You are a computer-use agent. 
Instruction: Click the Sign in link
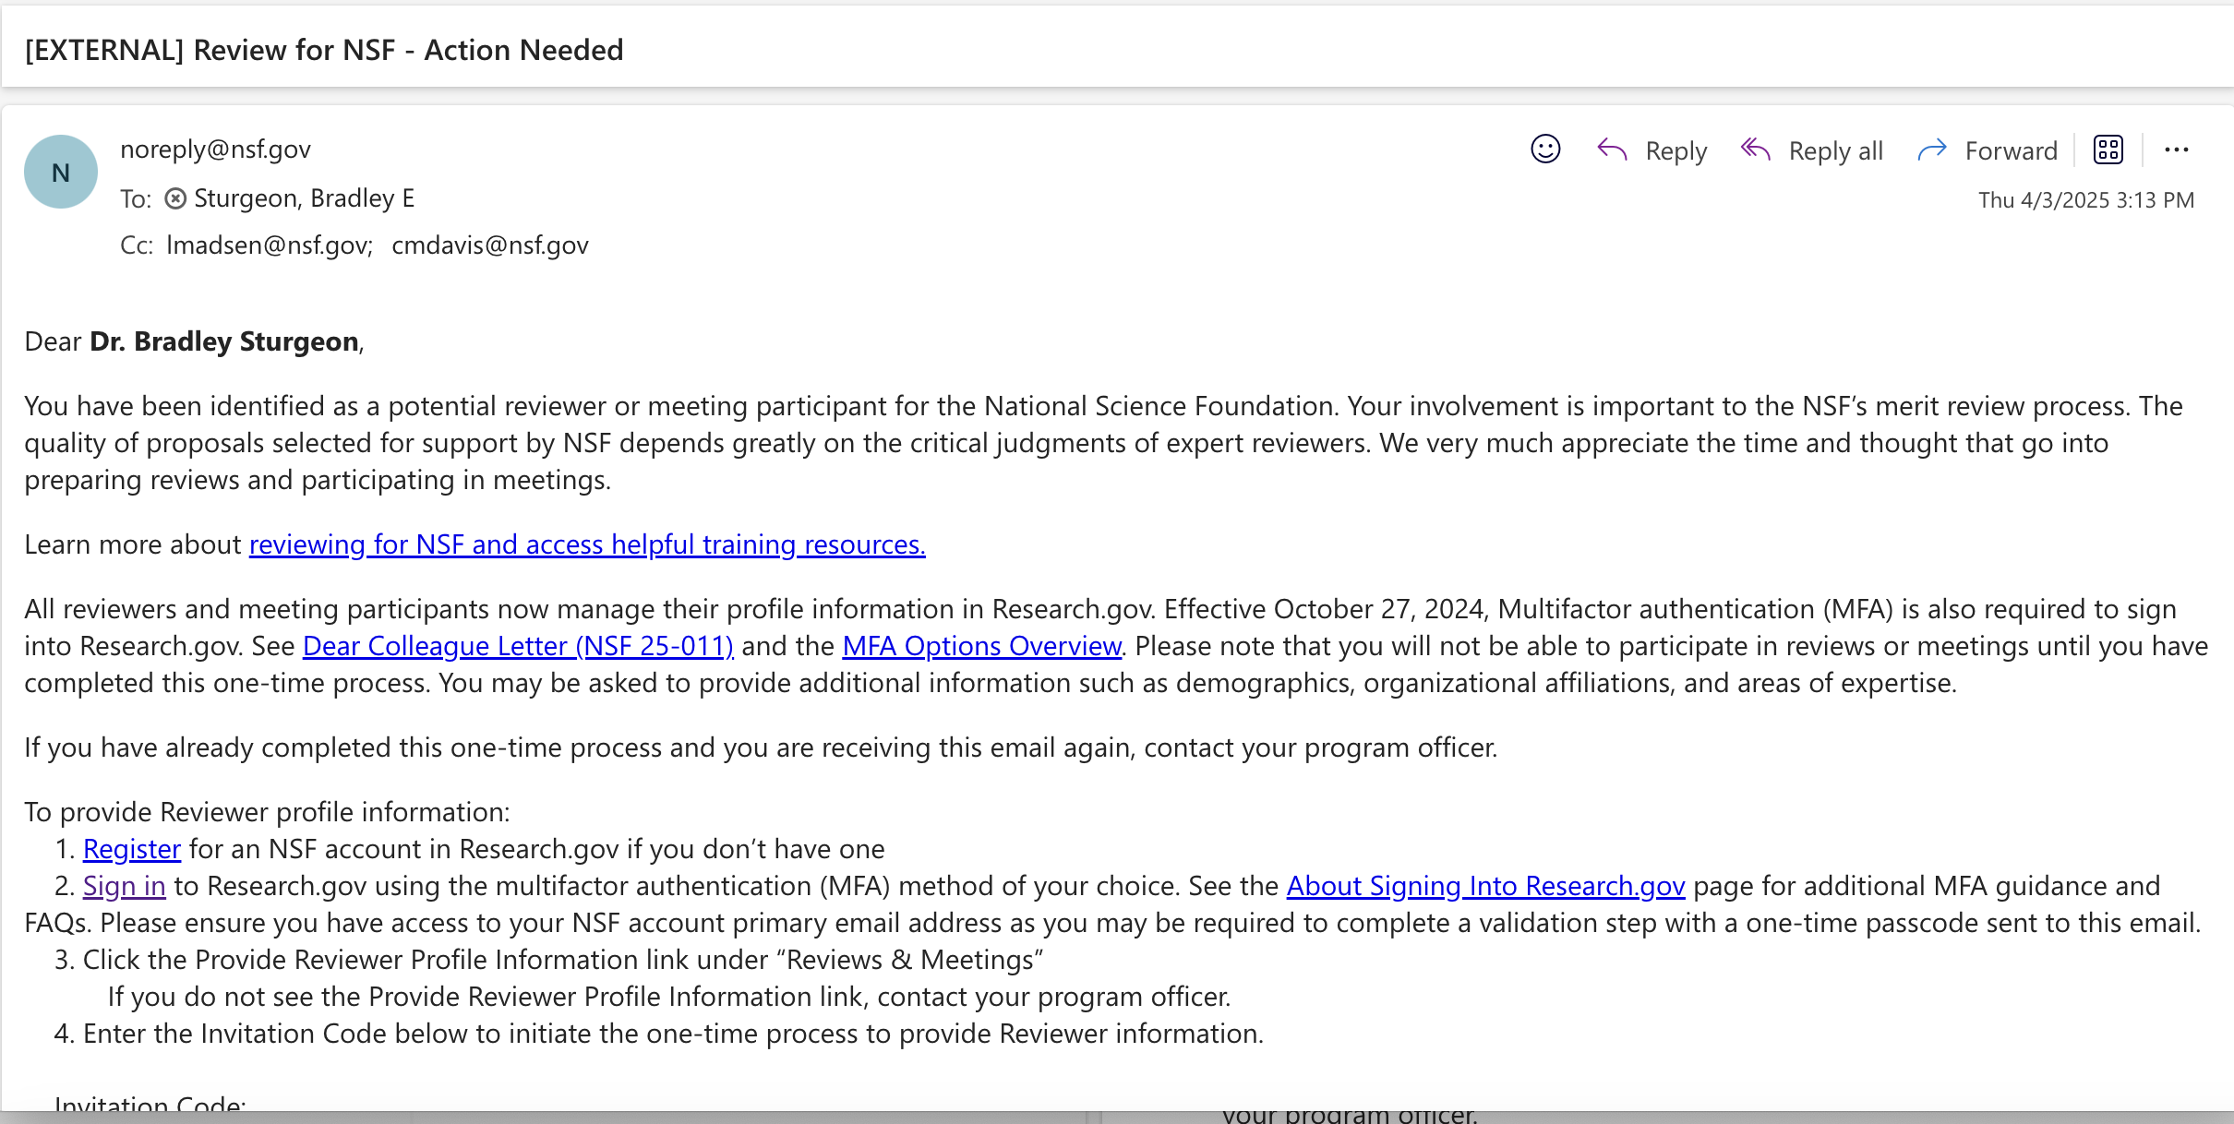coord(125,886)
